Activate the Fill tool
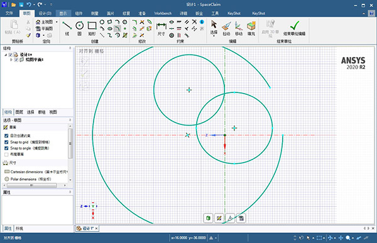Image resolution: width=377 pixels, height=243 pixels. [x=251, y=28]
